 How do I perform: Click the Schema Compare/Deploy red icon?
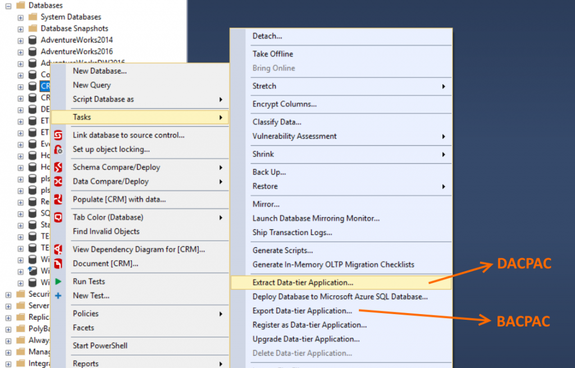tap(59, 167)
